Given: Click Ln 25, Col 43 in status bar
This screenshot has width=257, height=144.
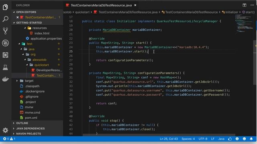Looking at the screenshot, I should pyautogui.click(x=169, y=139).
